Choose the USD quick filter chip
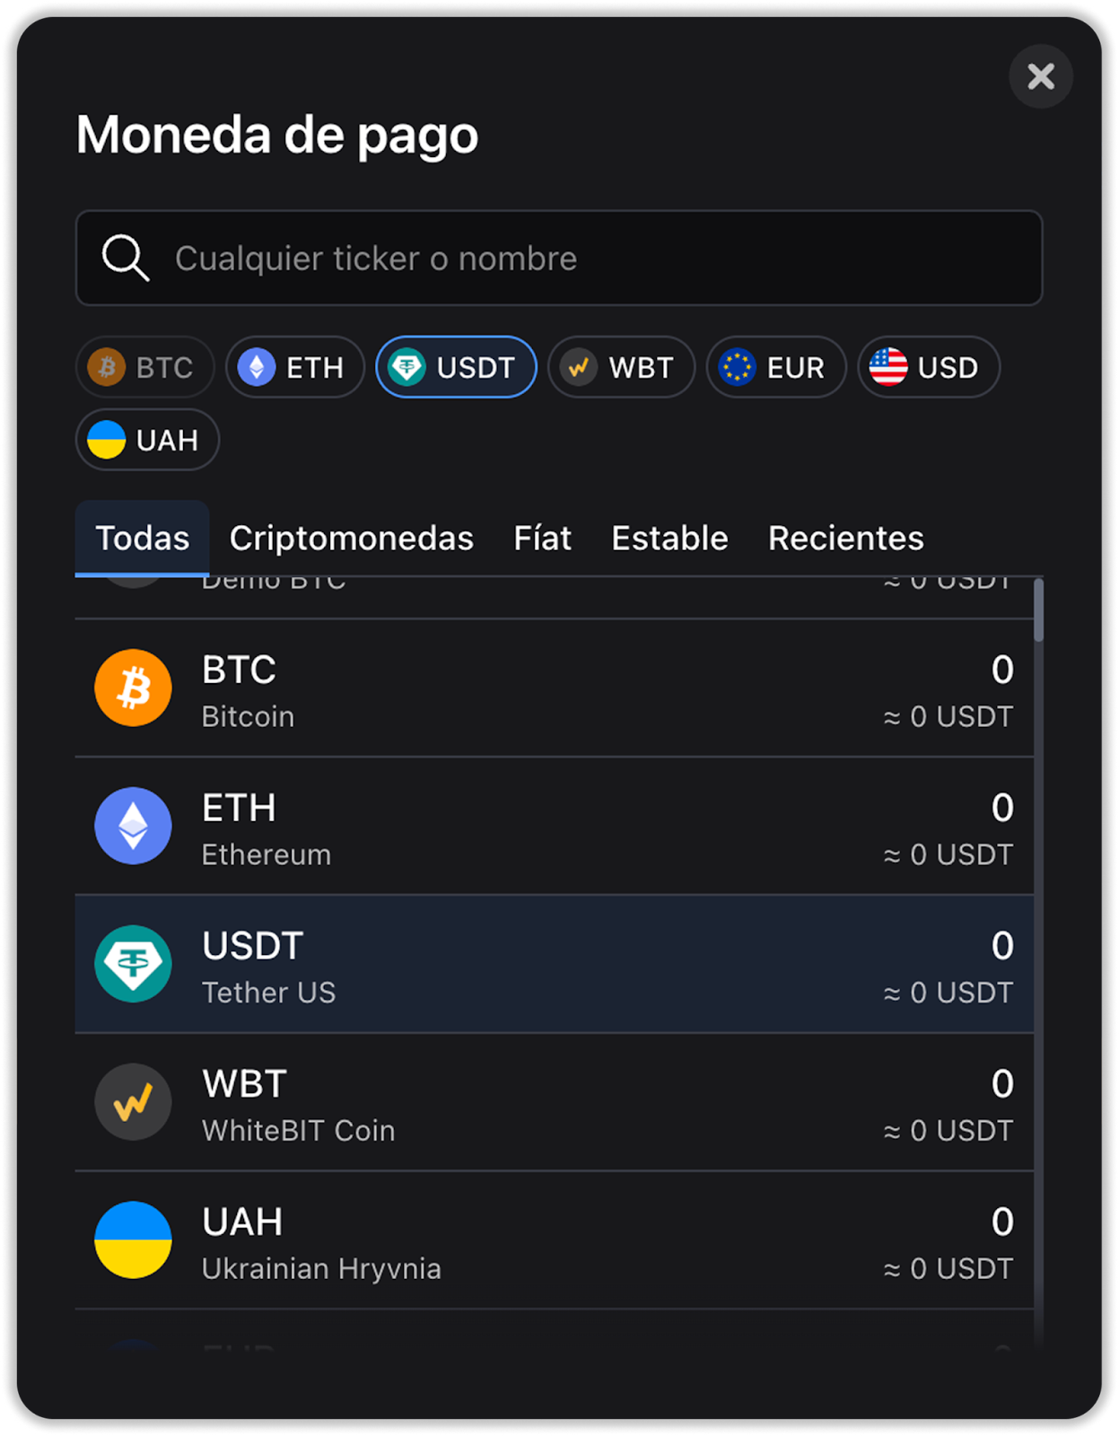1119x1436 pixels. 928,367
